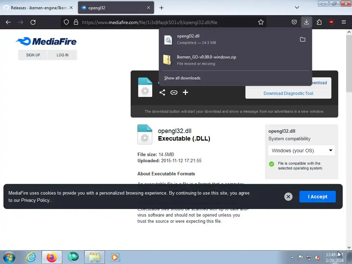Viewport: 352px width, 264px height.
Task: Open uBlock Origin extension icon
Action: pos(331,22)
